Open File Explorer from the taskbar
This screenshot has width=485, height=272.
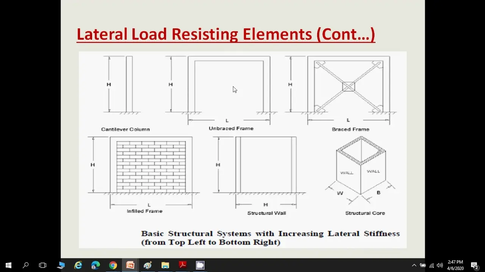[x=165, y=265]
